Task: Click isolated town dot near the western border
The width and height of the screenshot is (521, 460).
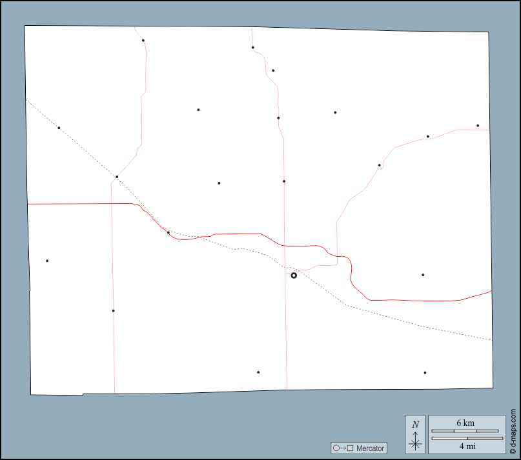Action: pos(47,261)
